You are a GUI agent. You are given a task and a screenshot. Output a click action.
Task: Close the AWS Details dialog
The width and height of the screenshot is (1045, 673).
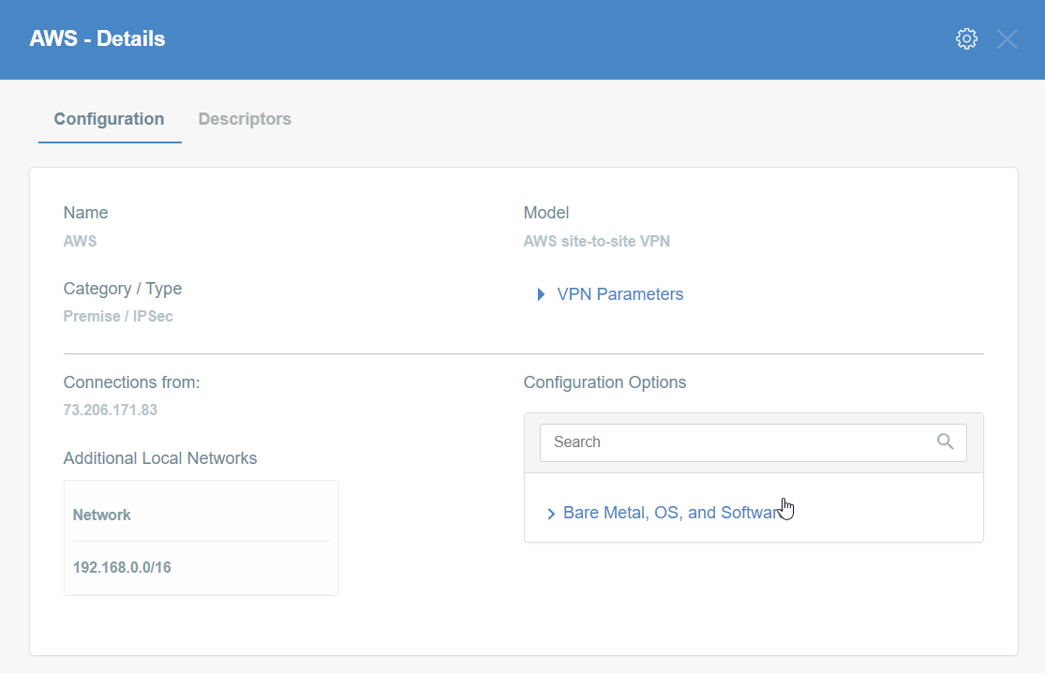[x=1007, y=38]
